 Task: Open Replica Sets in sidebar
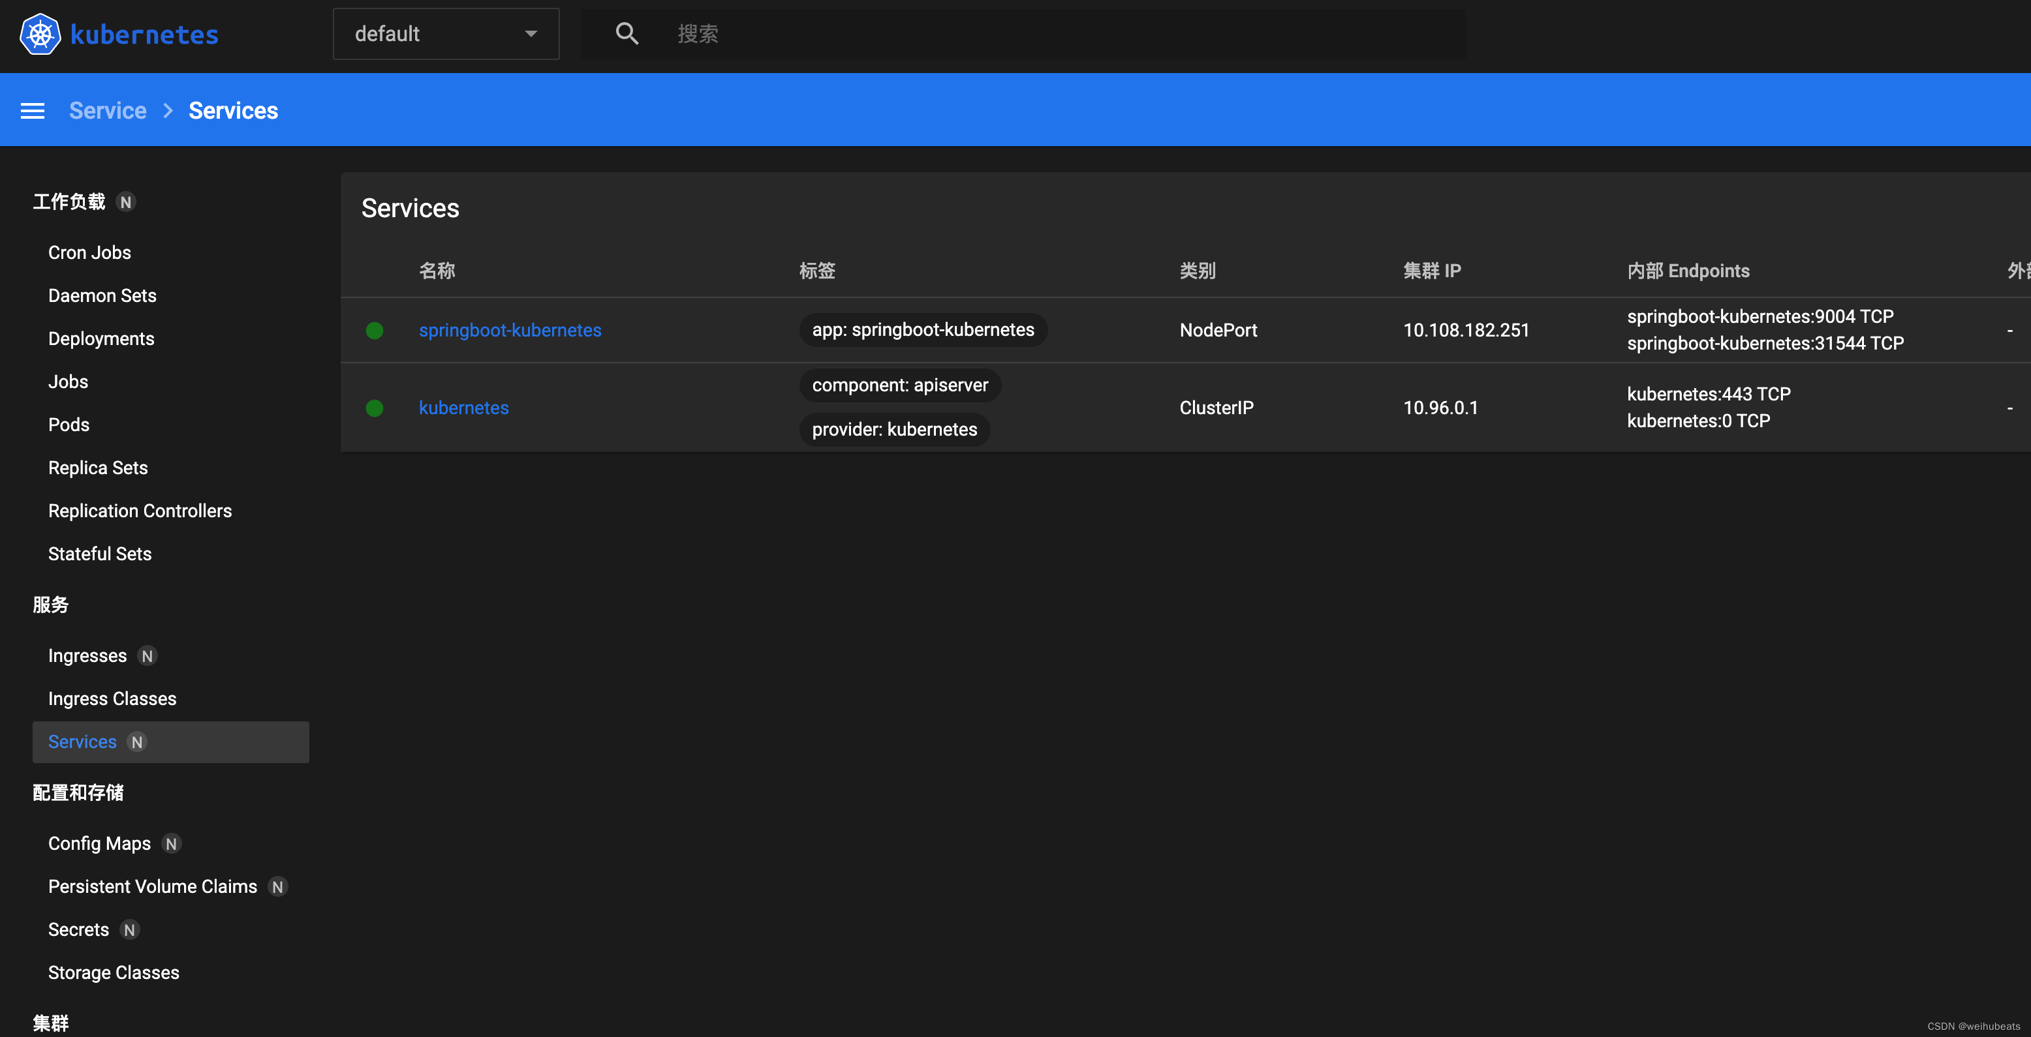click(98, 468)
